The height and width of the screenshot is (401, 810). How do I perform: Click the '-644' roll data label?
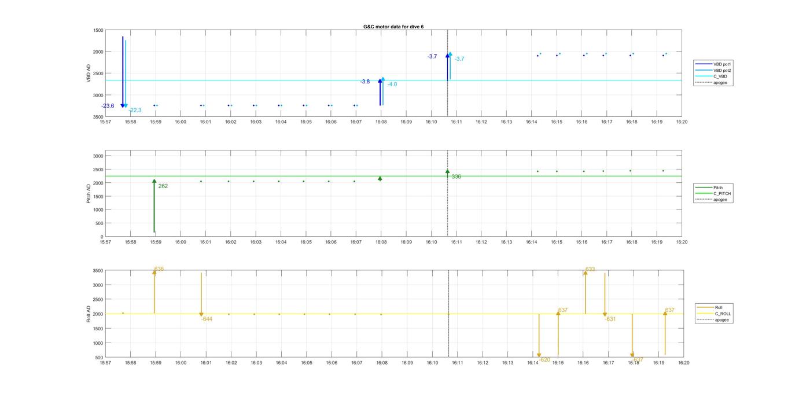click(207, 319)
